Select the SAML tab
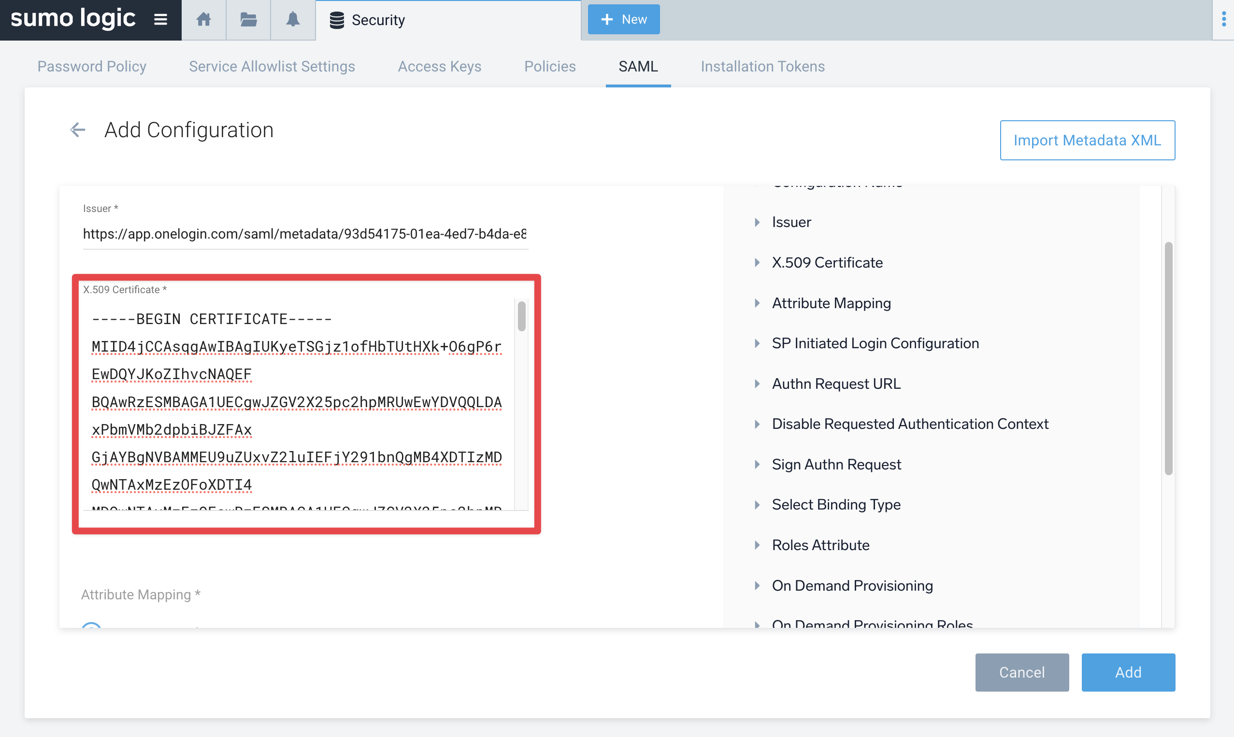1234x737 pixels. coord(638,66)
